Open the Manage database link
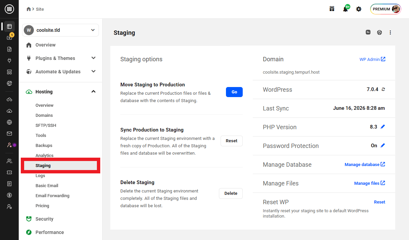Viewport: 409px width, 240px height. tap(365, 164)
